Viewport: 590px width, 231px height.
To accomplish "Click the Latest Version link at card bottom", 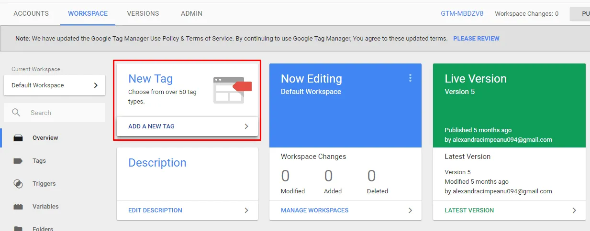I will pyautogui.click(x=469, y=210).
